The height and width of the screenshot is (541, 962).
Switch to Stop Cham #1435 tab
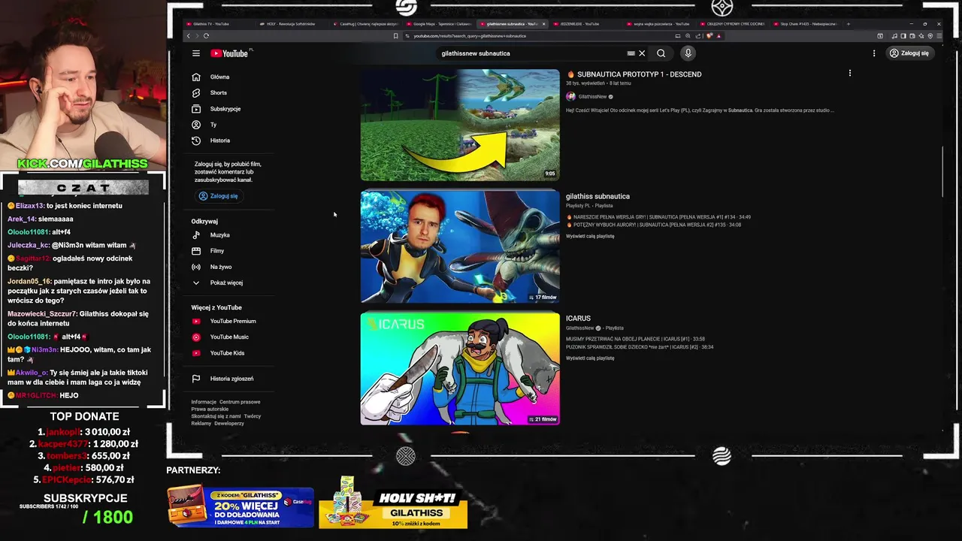click(x=805, y=24)
